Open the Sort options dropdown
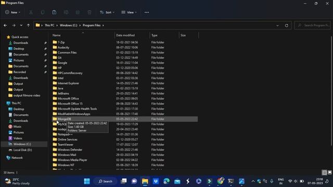The image size is (333, 187). [107, 12]
